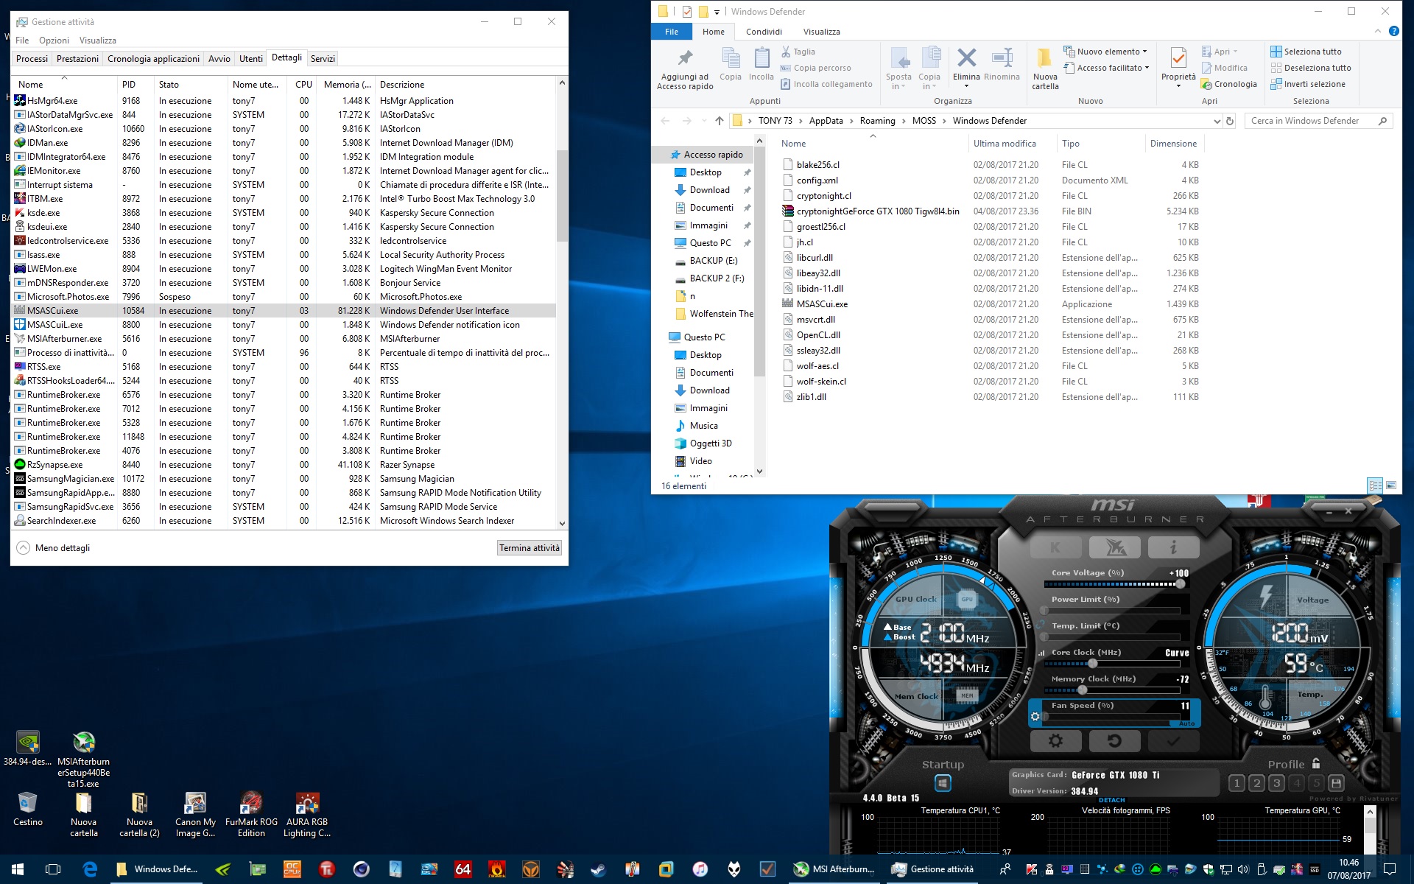The height and width of the screenshot is (884, 1414).
Task: Open the Visualizza ribbon tab in Explorer
Action: pos(821,32)
